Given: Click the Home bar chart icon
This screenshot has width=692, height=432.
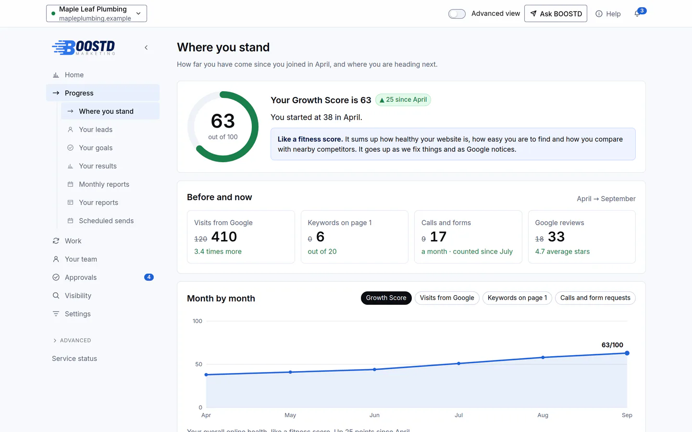Looking at the screenshot, I should 56,75.
